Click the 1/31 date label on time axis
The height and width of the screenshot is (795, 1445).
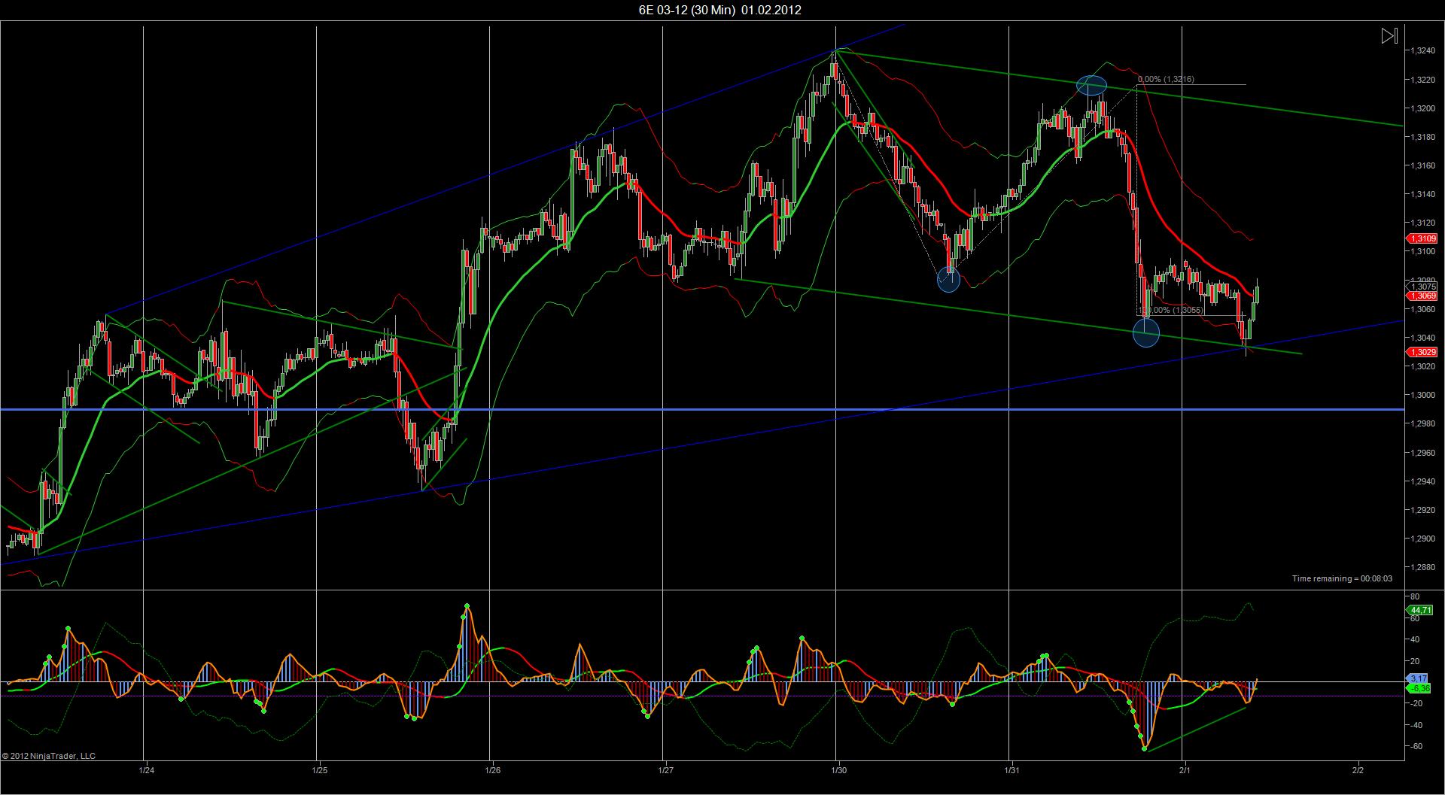click(1012, 770)
